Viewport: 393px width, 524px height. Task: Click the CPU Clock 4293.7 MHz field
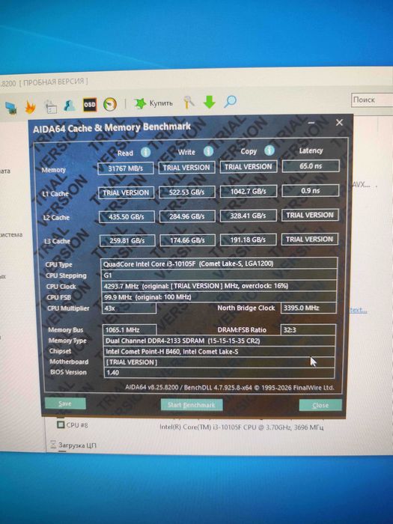click(219, 286)
